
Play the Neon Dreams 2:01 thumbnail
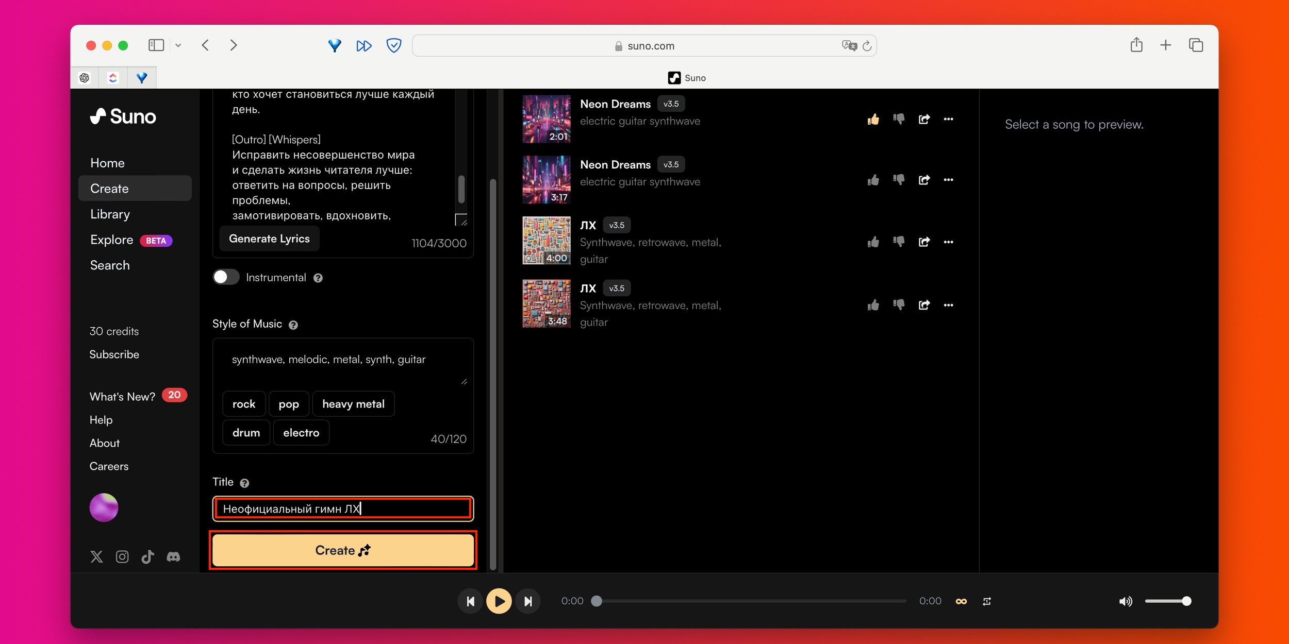point(547,118)
